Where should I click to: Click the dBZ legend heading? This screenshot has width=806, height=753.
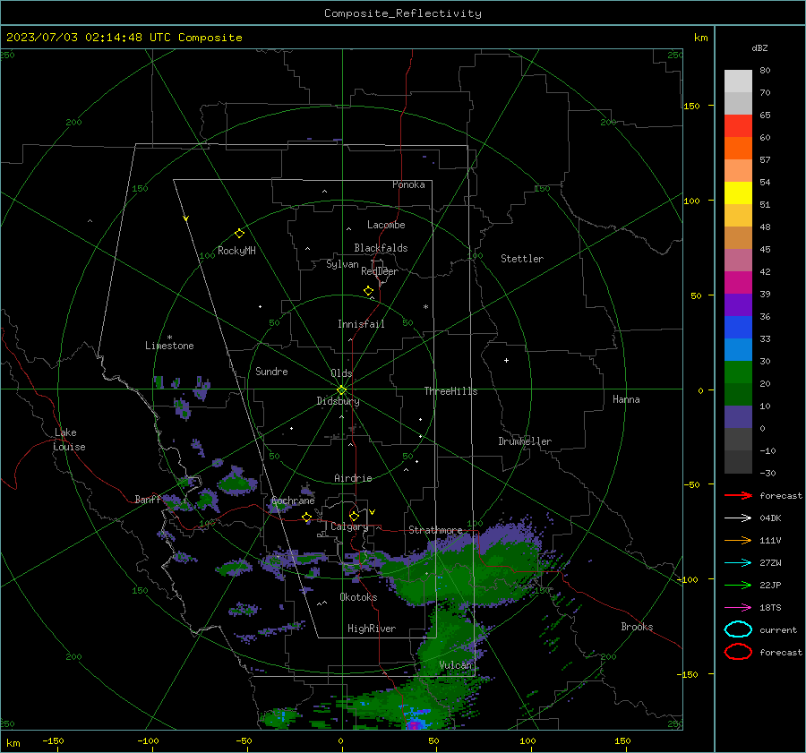point(759,47)
